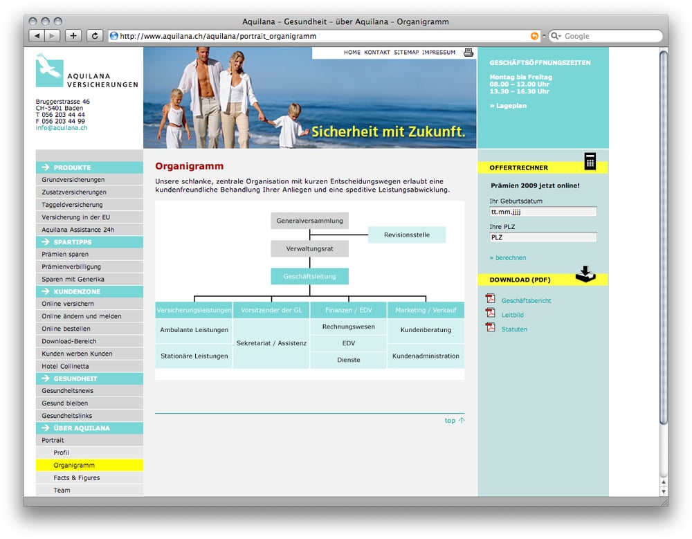Open Gesund bleiben page
The width and height of the screenshot is (692, 539).
(89, 403)
